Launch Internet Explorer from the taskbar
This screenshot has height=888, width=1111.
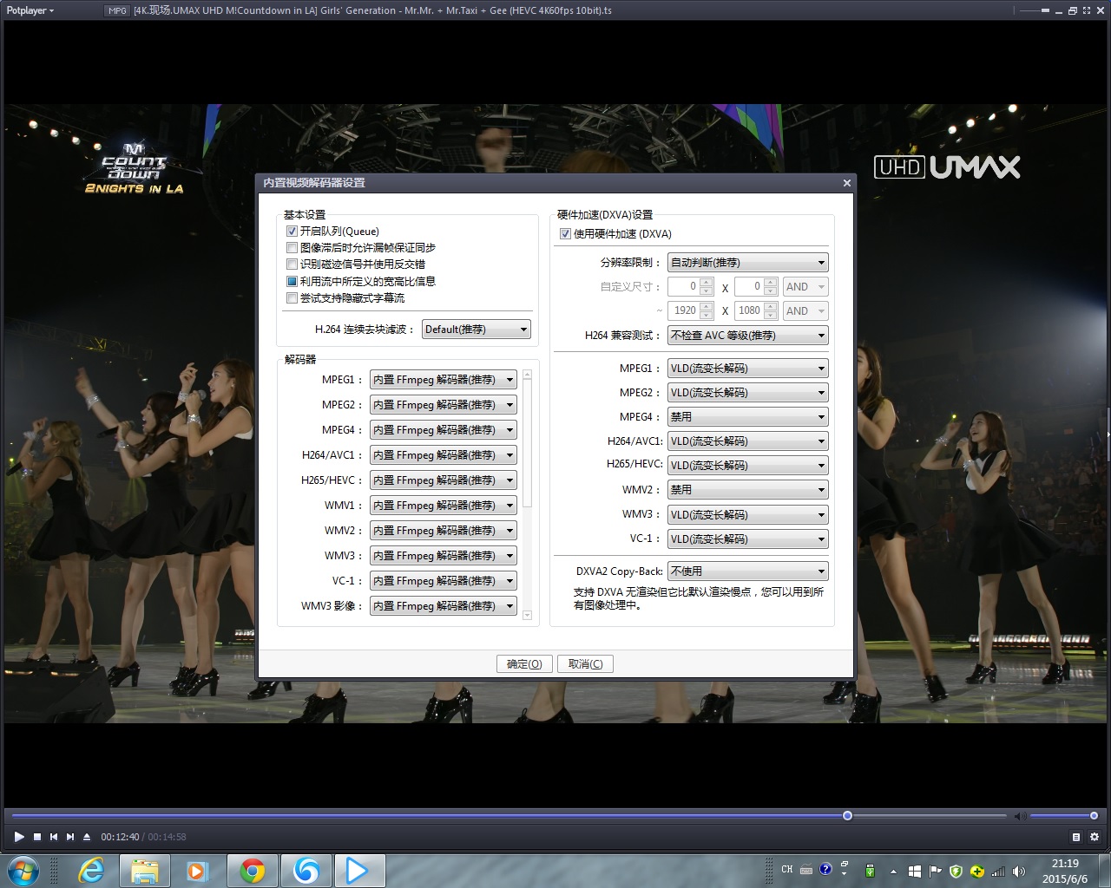91,871
